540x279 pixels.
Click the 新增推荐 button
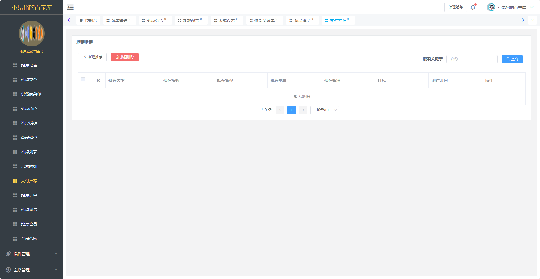coord(92,57)
